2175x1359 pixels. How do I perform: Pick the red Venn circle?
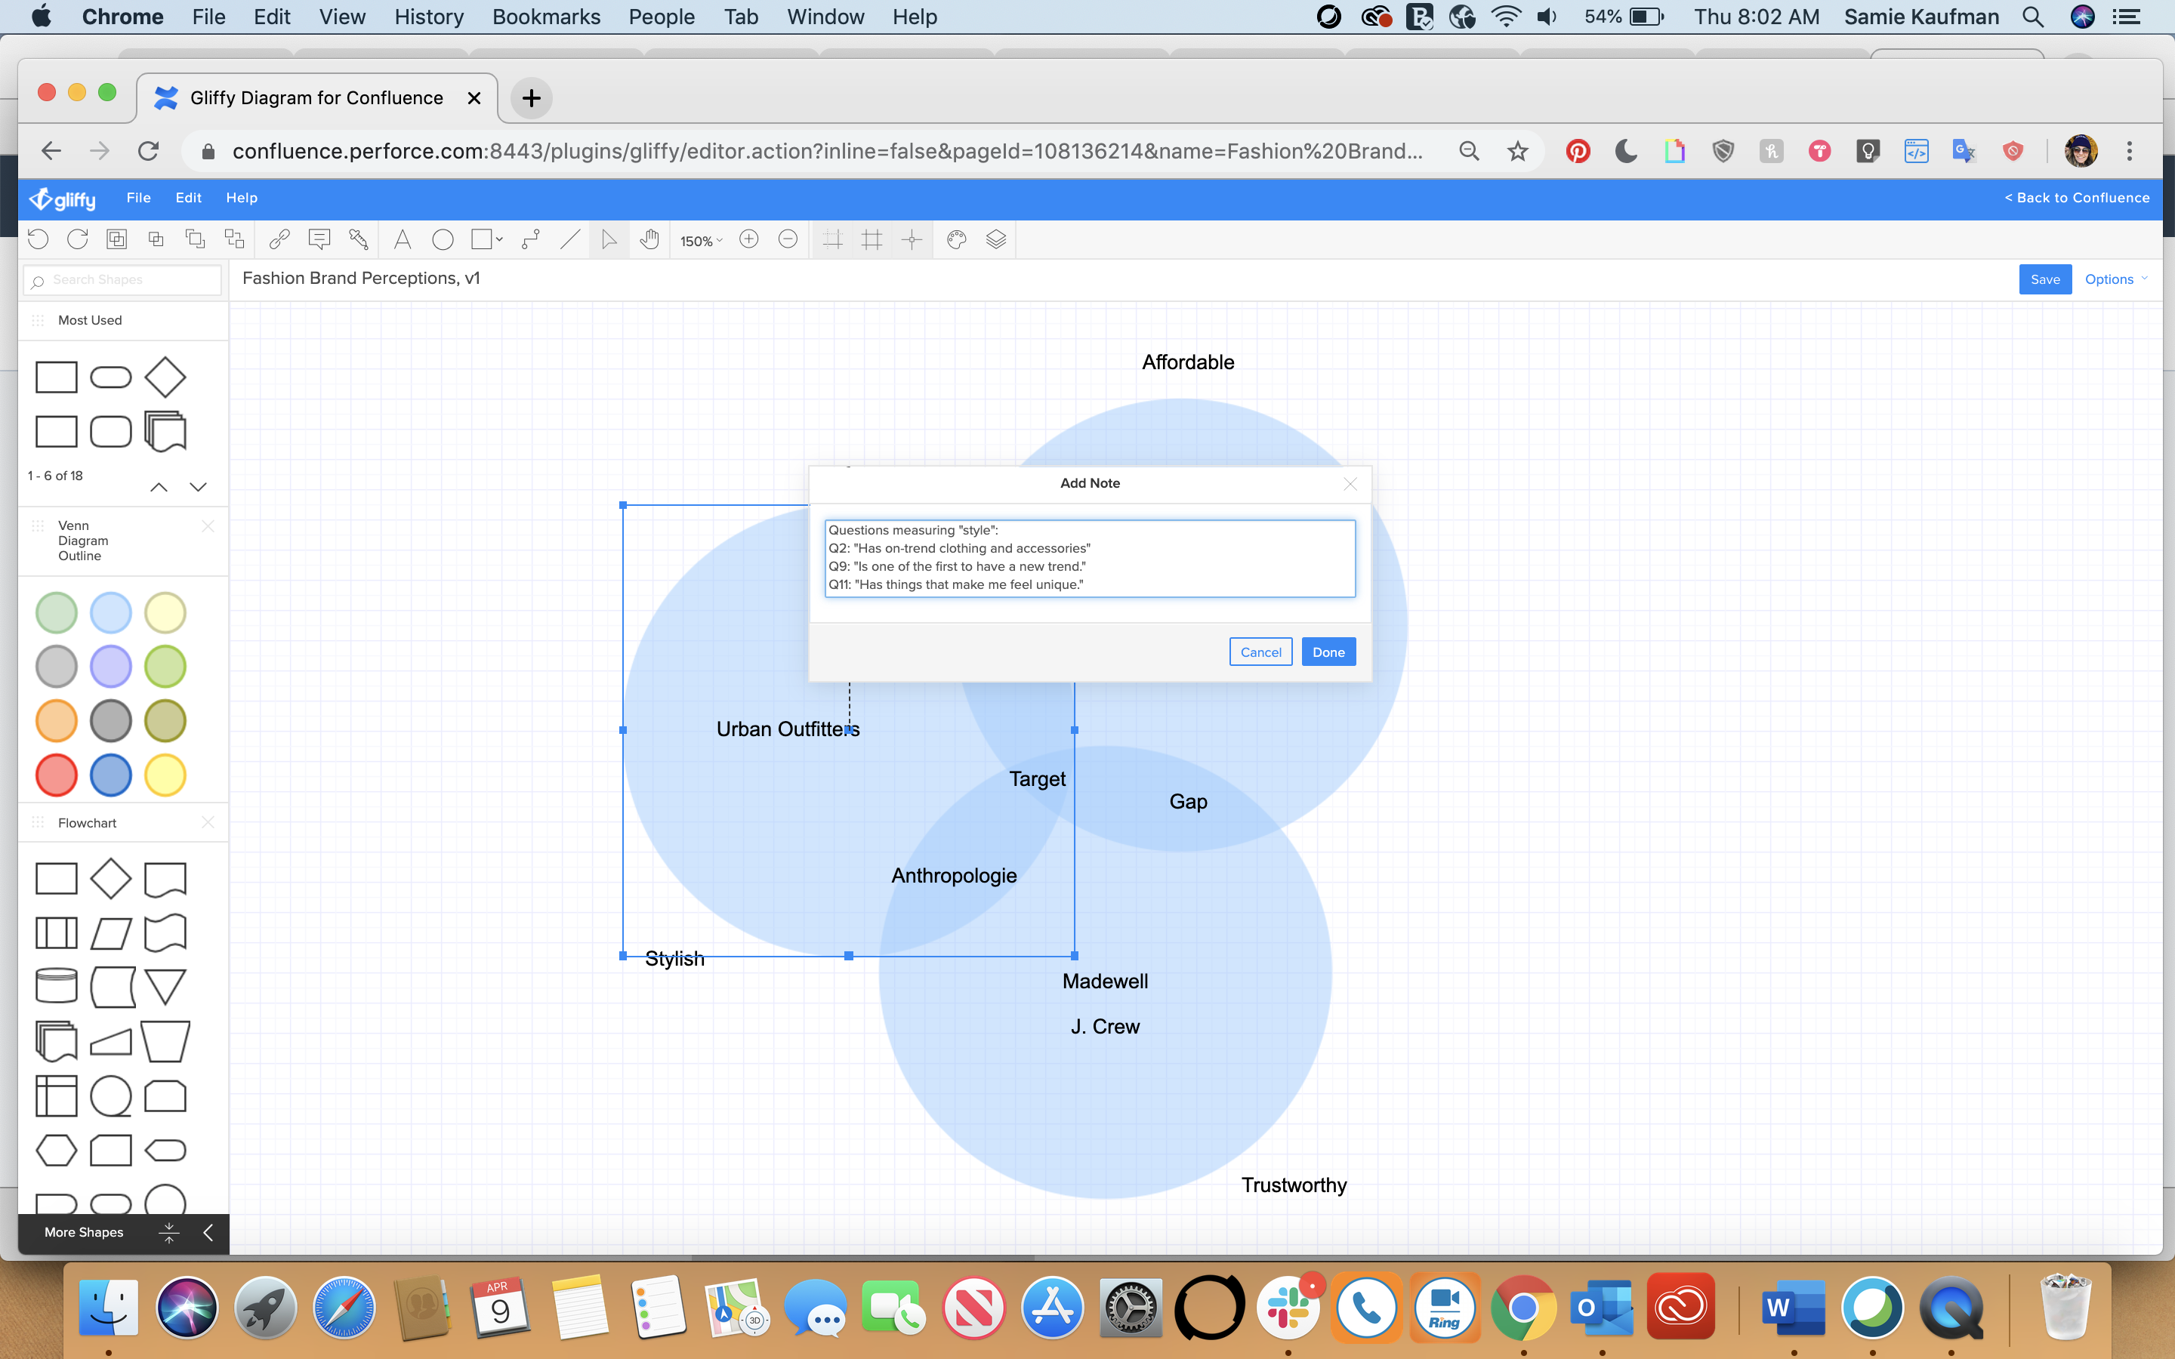[x=56, y=775]
